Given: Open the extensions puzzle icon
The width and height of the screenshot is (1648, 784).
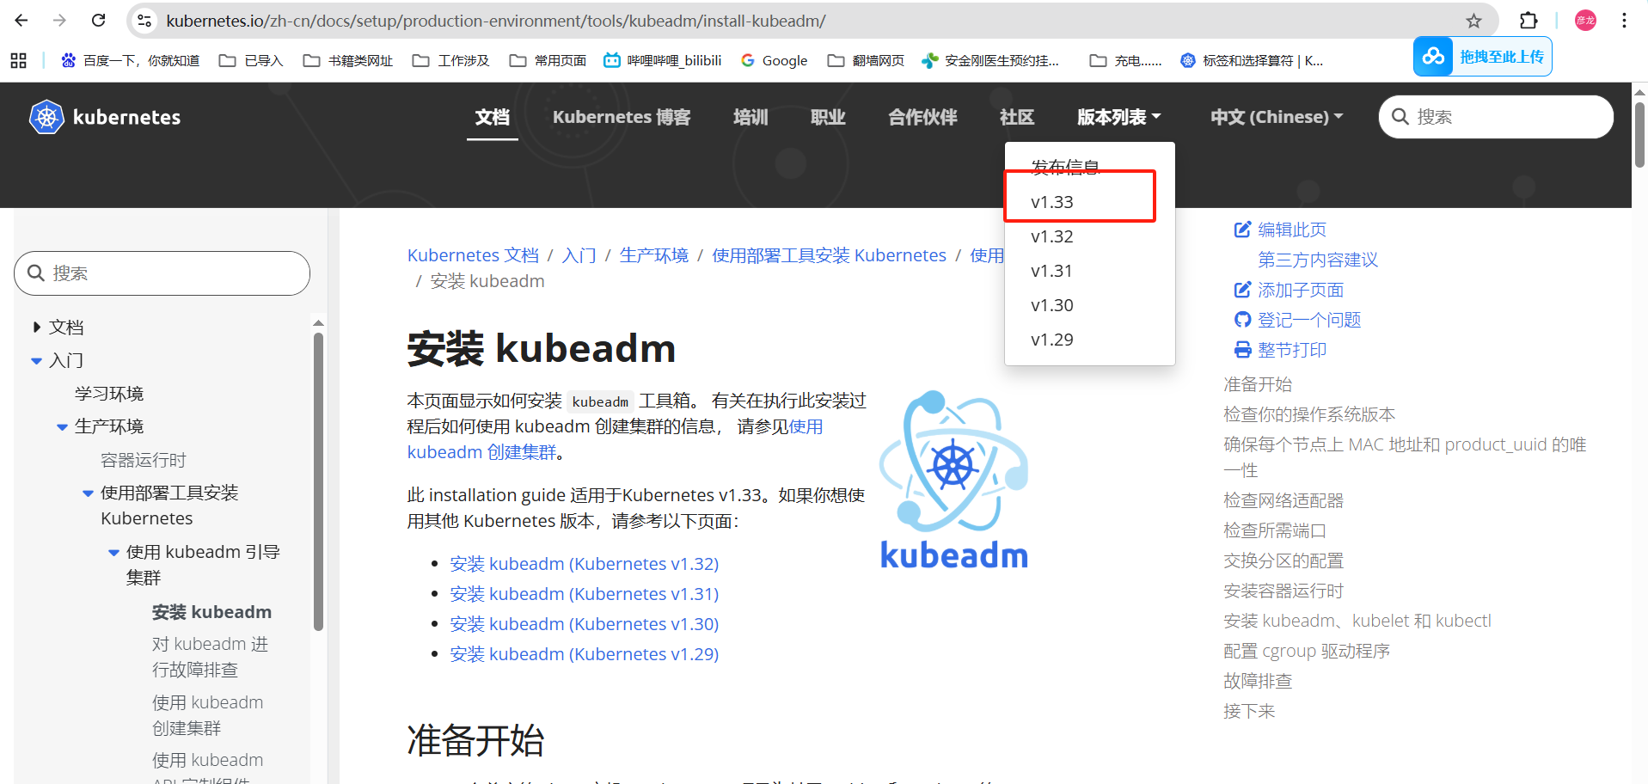Looking at the screenshot, I should pos(1529,21).
